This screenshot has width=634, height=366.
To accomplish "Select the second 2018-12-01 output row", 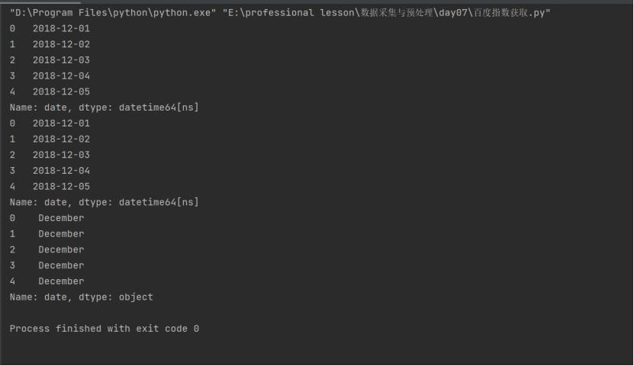I will click(50, 124).
